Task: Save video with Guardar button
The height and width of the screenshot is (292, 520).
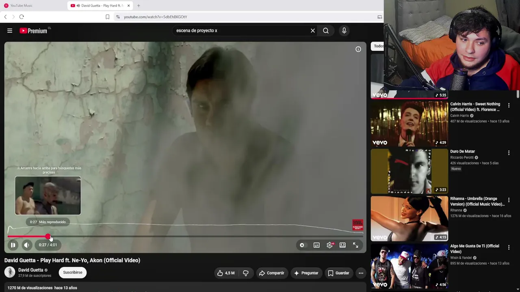Action: tap(338, 273)
